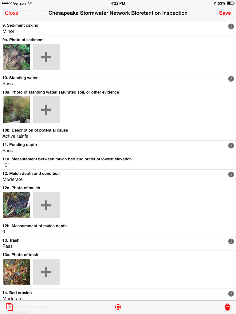View info on Mulch depth and condition
This screenshot has width=236, height=314.
pos(231,174)
